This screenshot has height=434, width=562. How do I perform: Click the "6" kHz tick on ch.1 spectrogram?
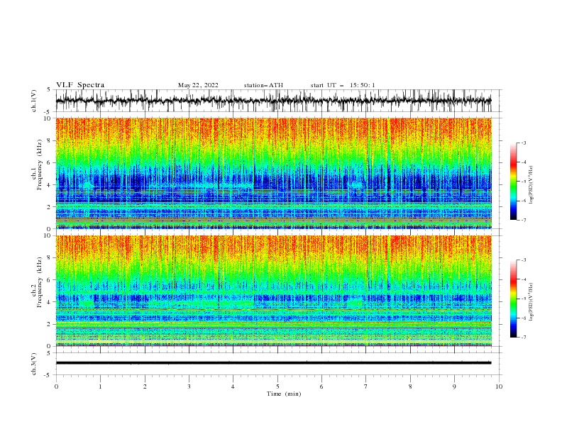(49, 163)
